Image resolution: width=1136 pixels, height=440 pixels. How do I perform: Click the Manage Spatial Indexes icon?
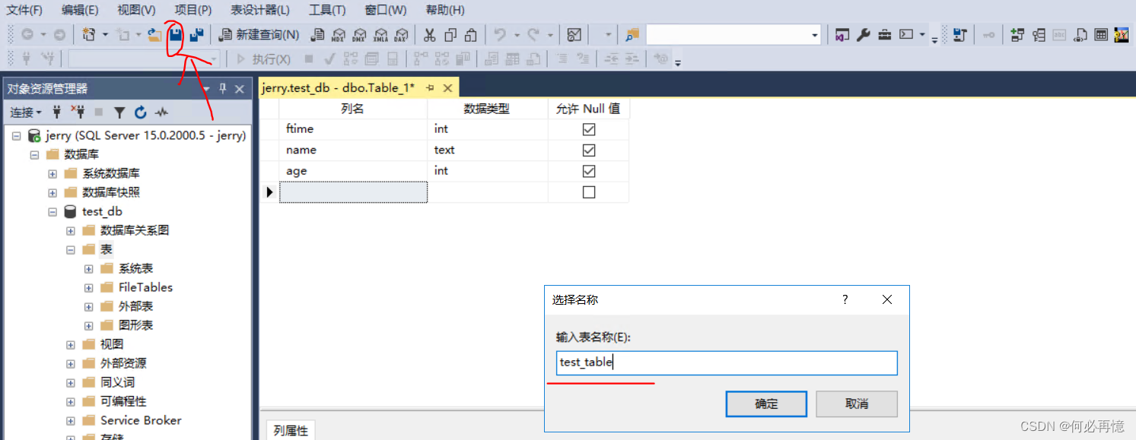pos(1121,34)
